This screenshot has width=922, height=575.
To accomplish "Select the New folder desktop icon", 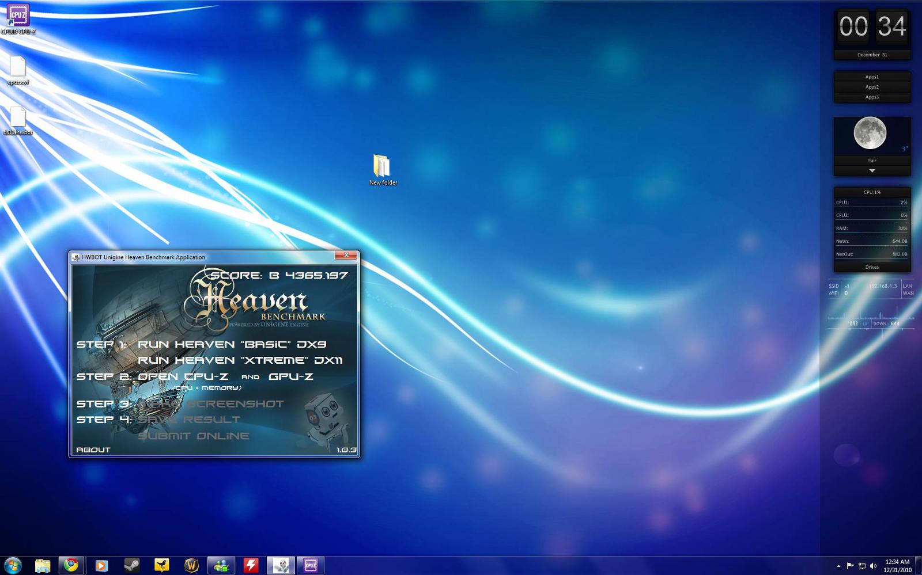I will pos(383,169).
